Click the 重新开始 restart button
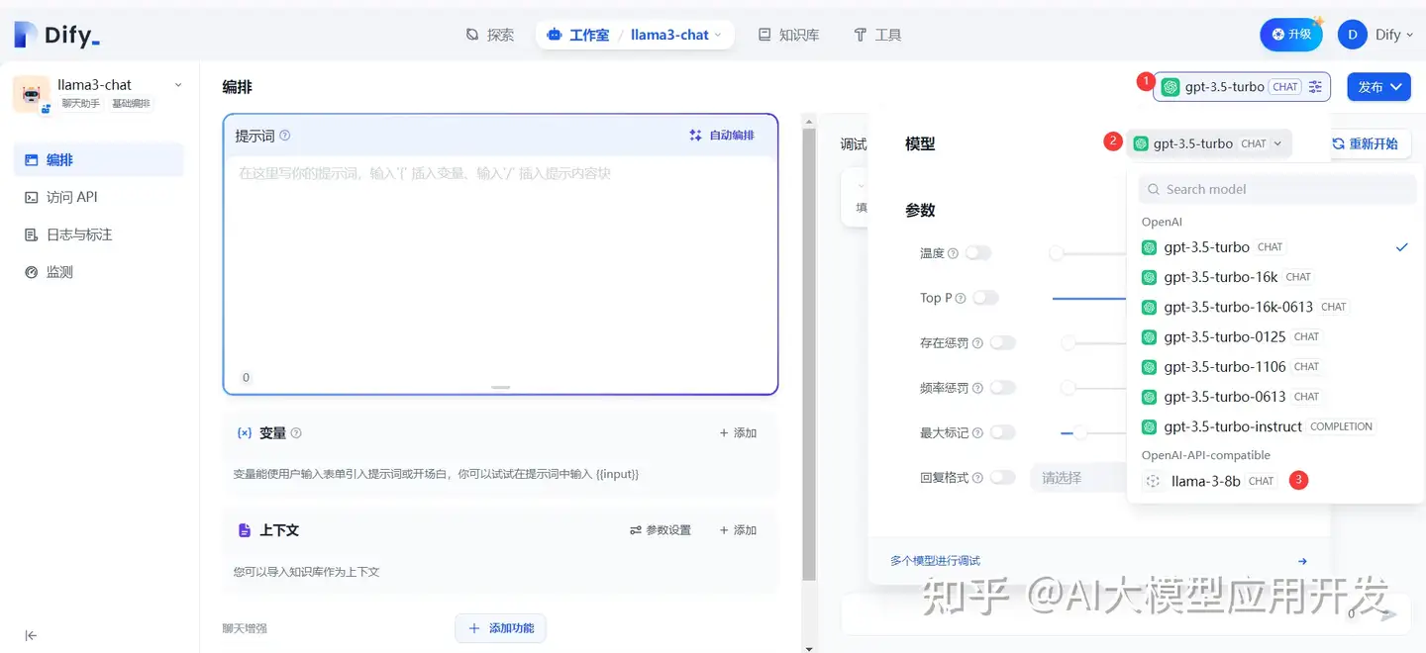The height and width of the screenshot is (653, 1426). click(1365, 143)
